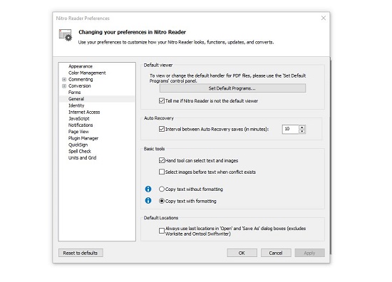392x282 pixels.
Task: Open the Plugin Manager category
Action: [83, 138]
